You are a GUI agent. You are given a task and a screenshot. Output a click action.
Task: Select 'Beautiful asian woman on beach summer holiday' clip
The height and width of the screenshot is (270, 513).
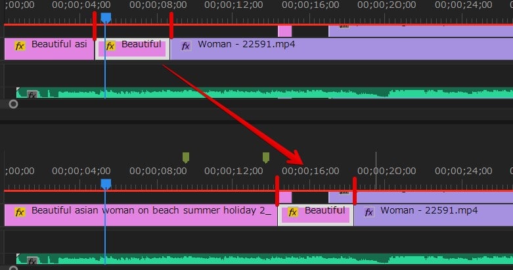(x=141, y=215)
